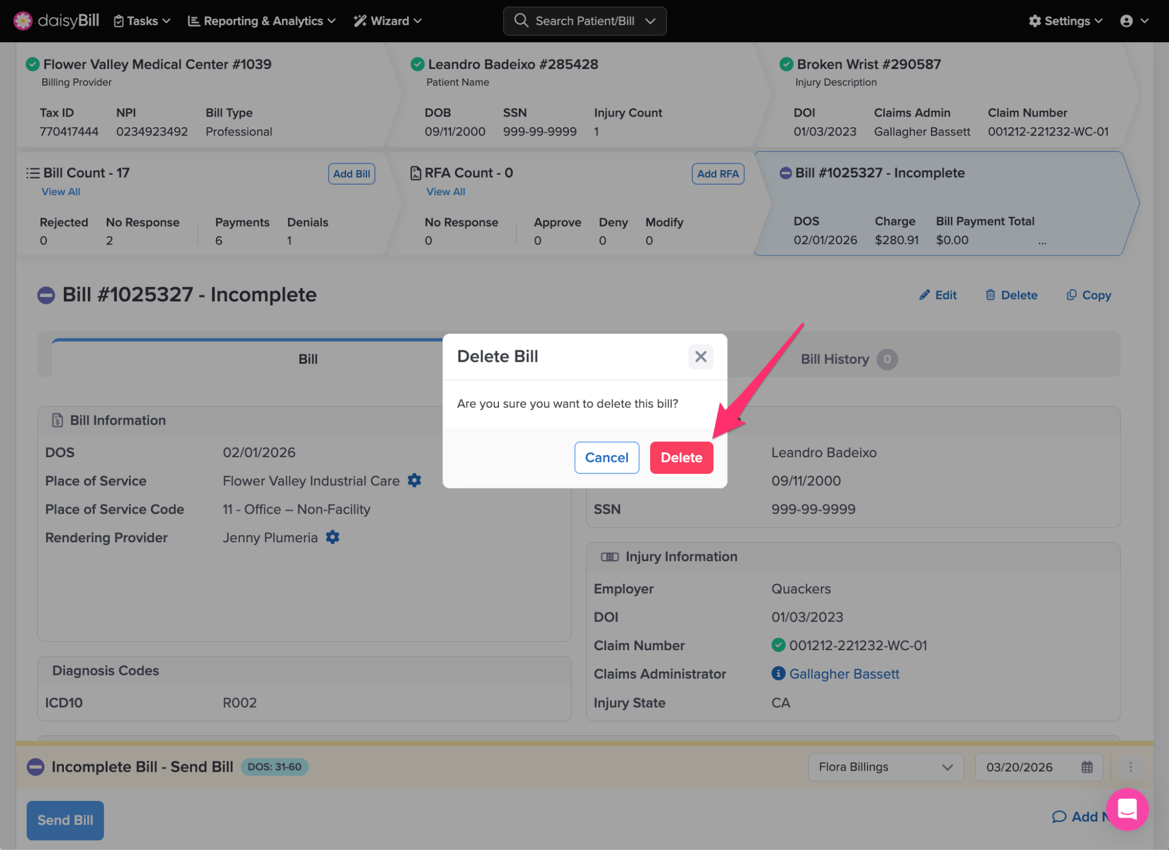Click the three-dot kebab menu in task bar
Viewport: 1169px width, 850px height.
pyautogui.click(x=1130, y=767)
